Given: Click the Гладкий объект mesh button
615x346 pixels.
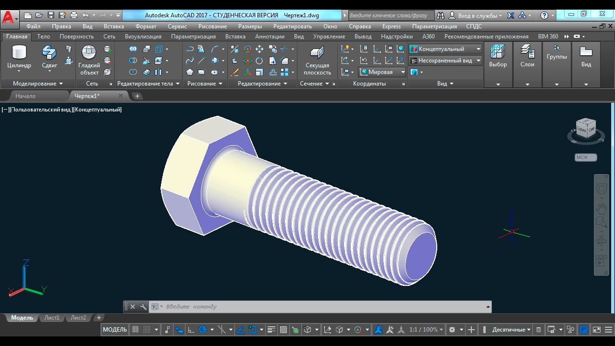Looking at the screenshot, I should pyautogui.click(x=89, y=60).
